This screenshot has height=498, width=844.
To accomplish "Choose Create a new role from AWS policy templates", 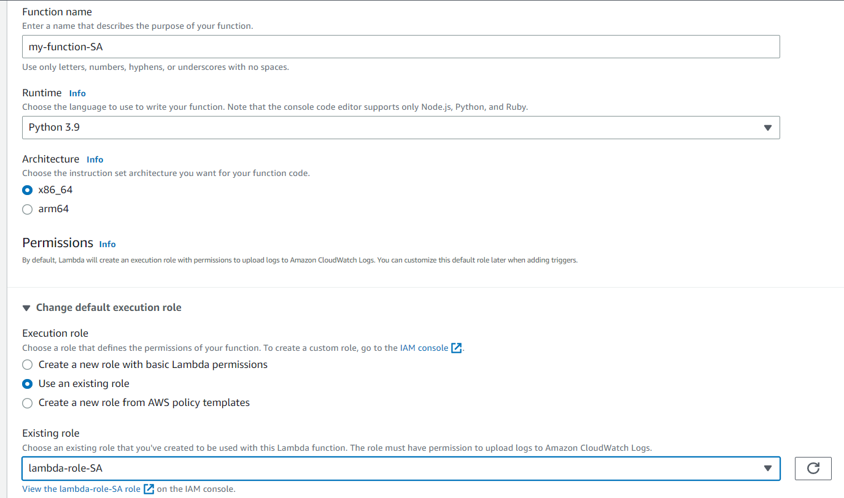I will 27,403.
